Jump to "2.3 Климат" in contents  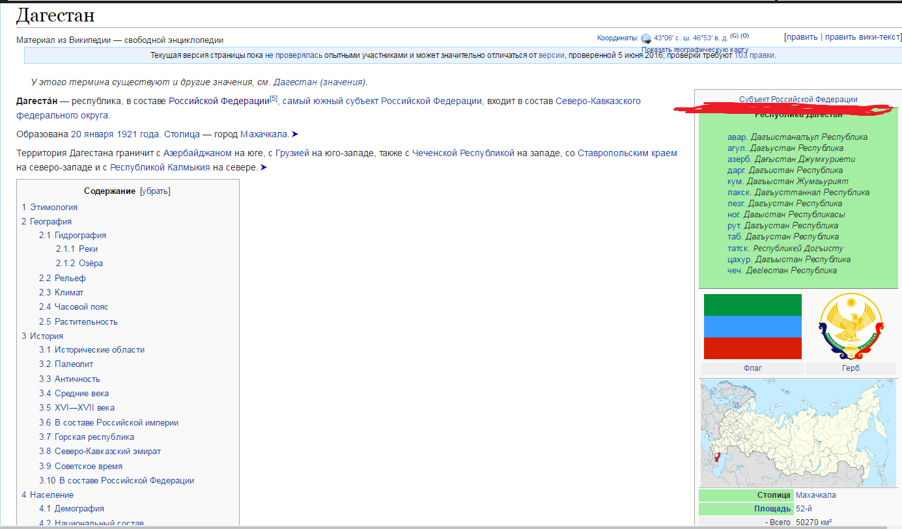(x=61, y=293)
